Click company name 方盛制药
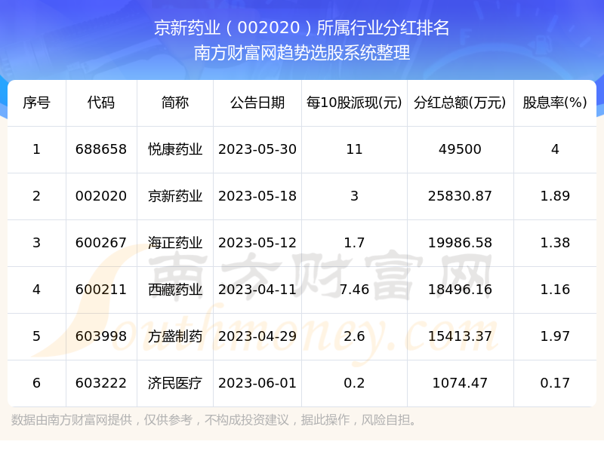This screenshot has height=457, width=604. pos(175,336)
